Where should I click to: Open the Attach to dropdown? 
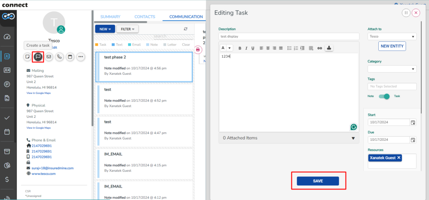point(392,36)
